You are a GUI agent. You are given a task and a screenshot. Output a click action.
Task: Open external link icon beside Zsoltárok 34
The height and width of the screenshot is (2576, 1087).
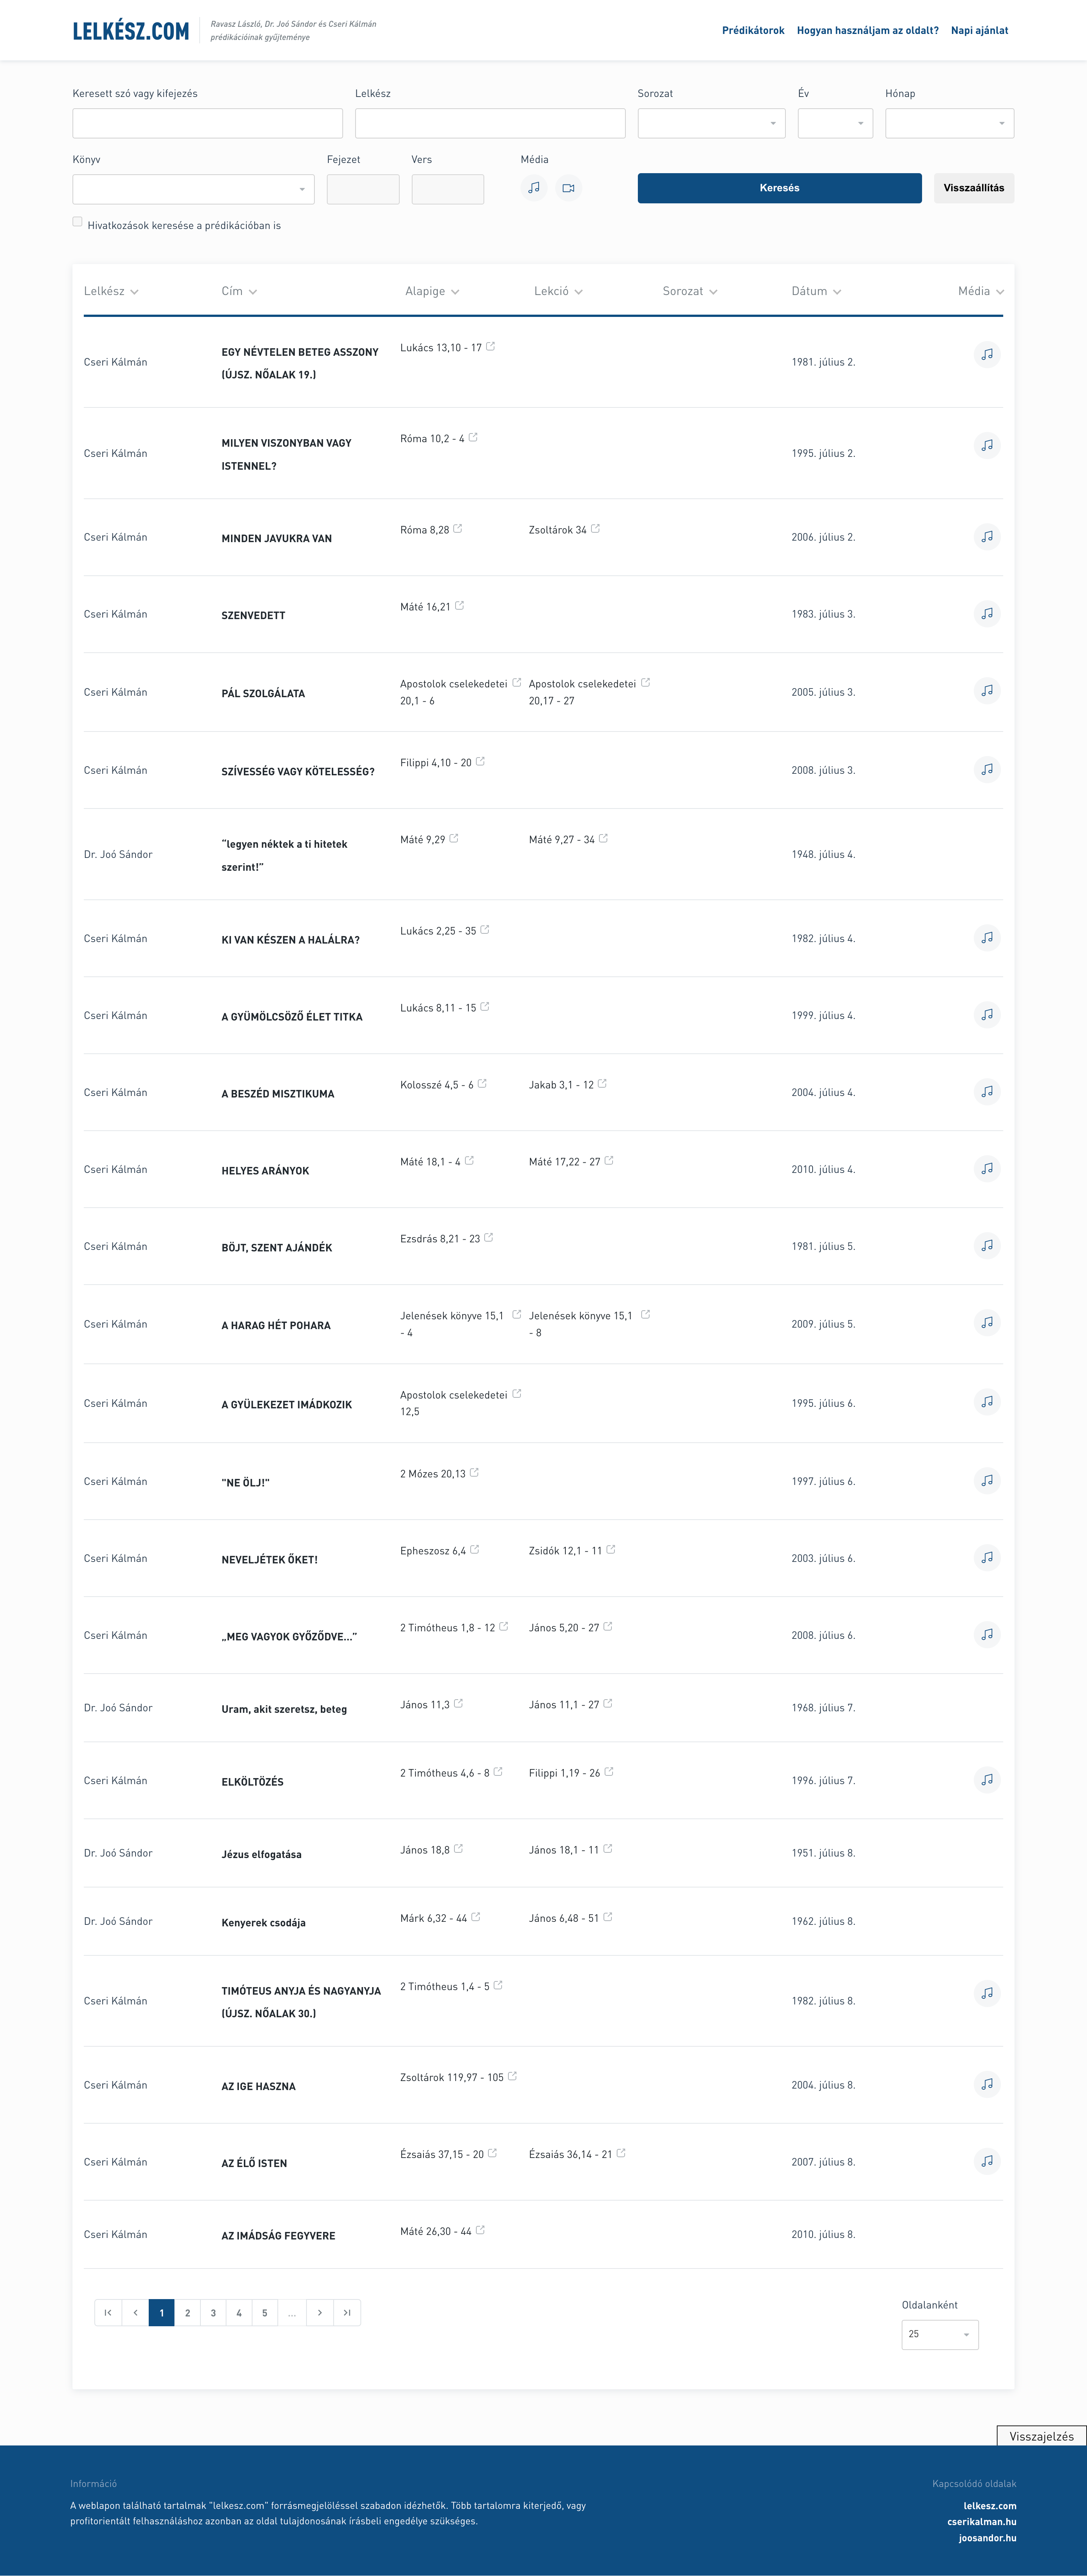pyautogui.click(x=595, y=529)
